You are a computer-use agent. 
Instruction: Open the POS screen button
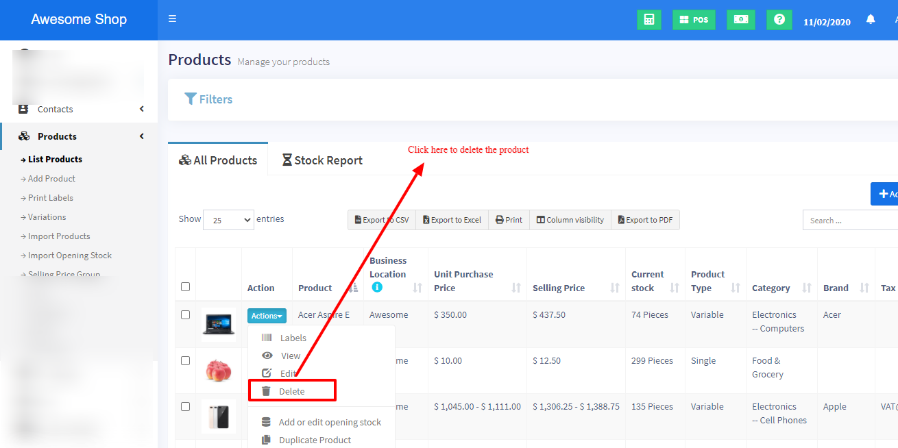pos(694,20)
